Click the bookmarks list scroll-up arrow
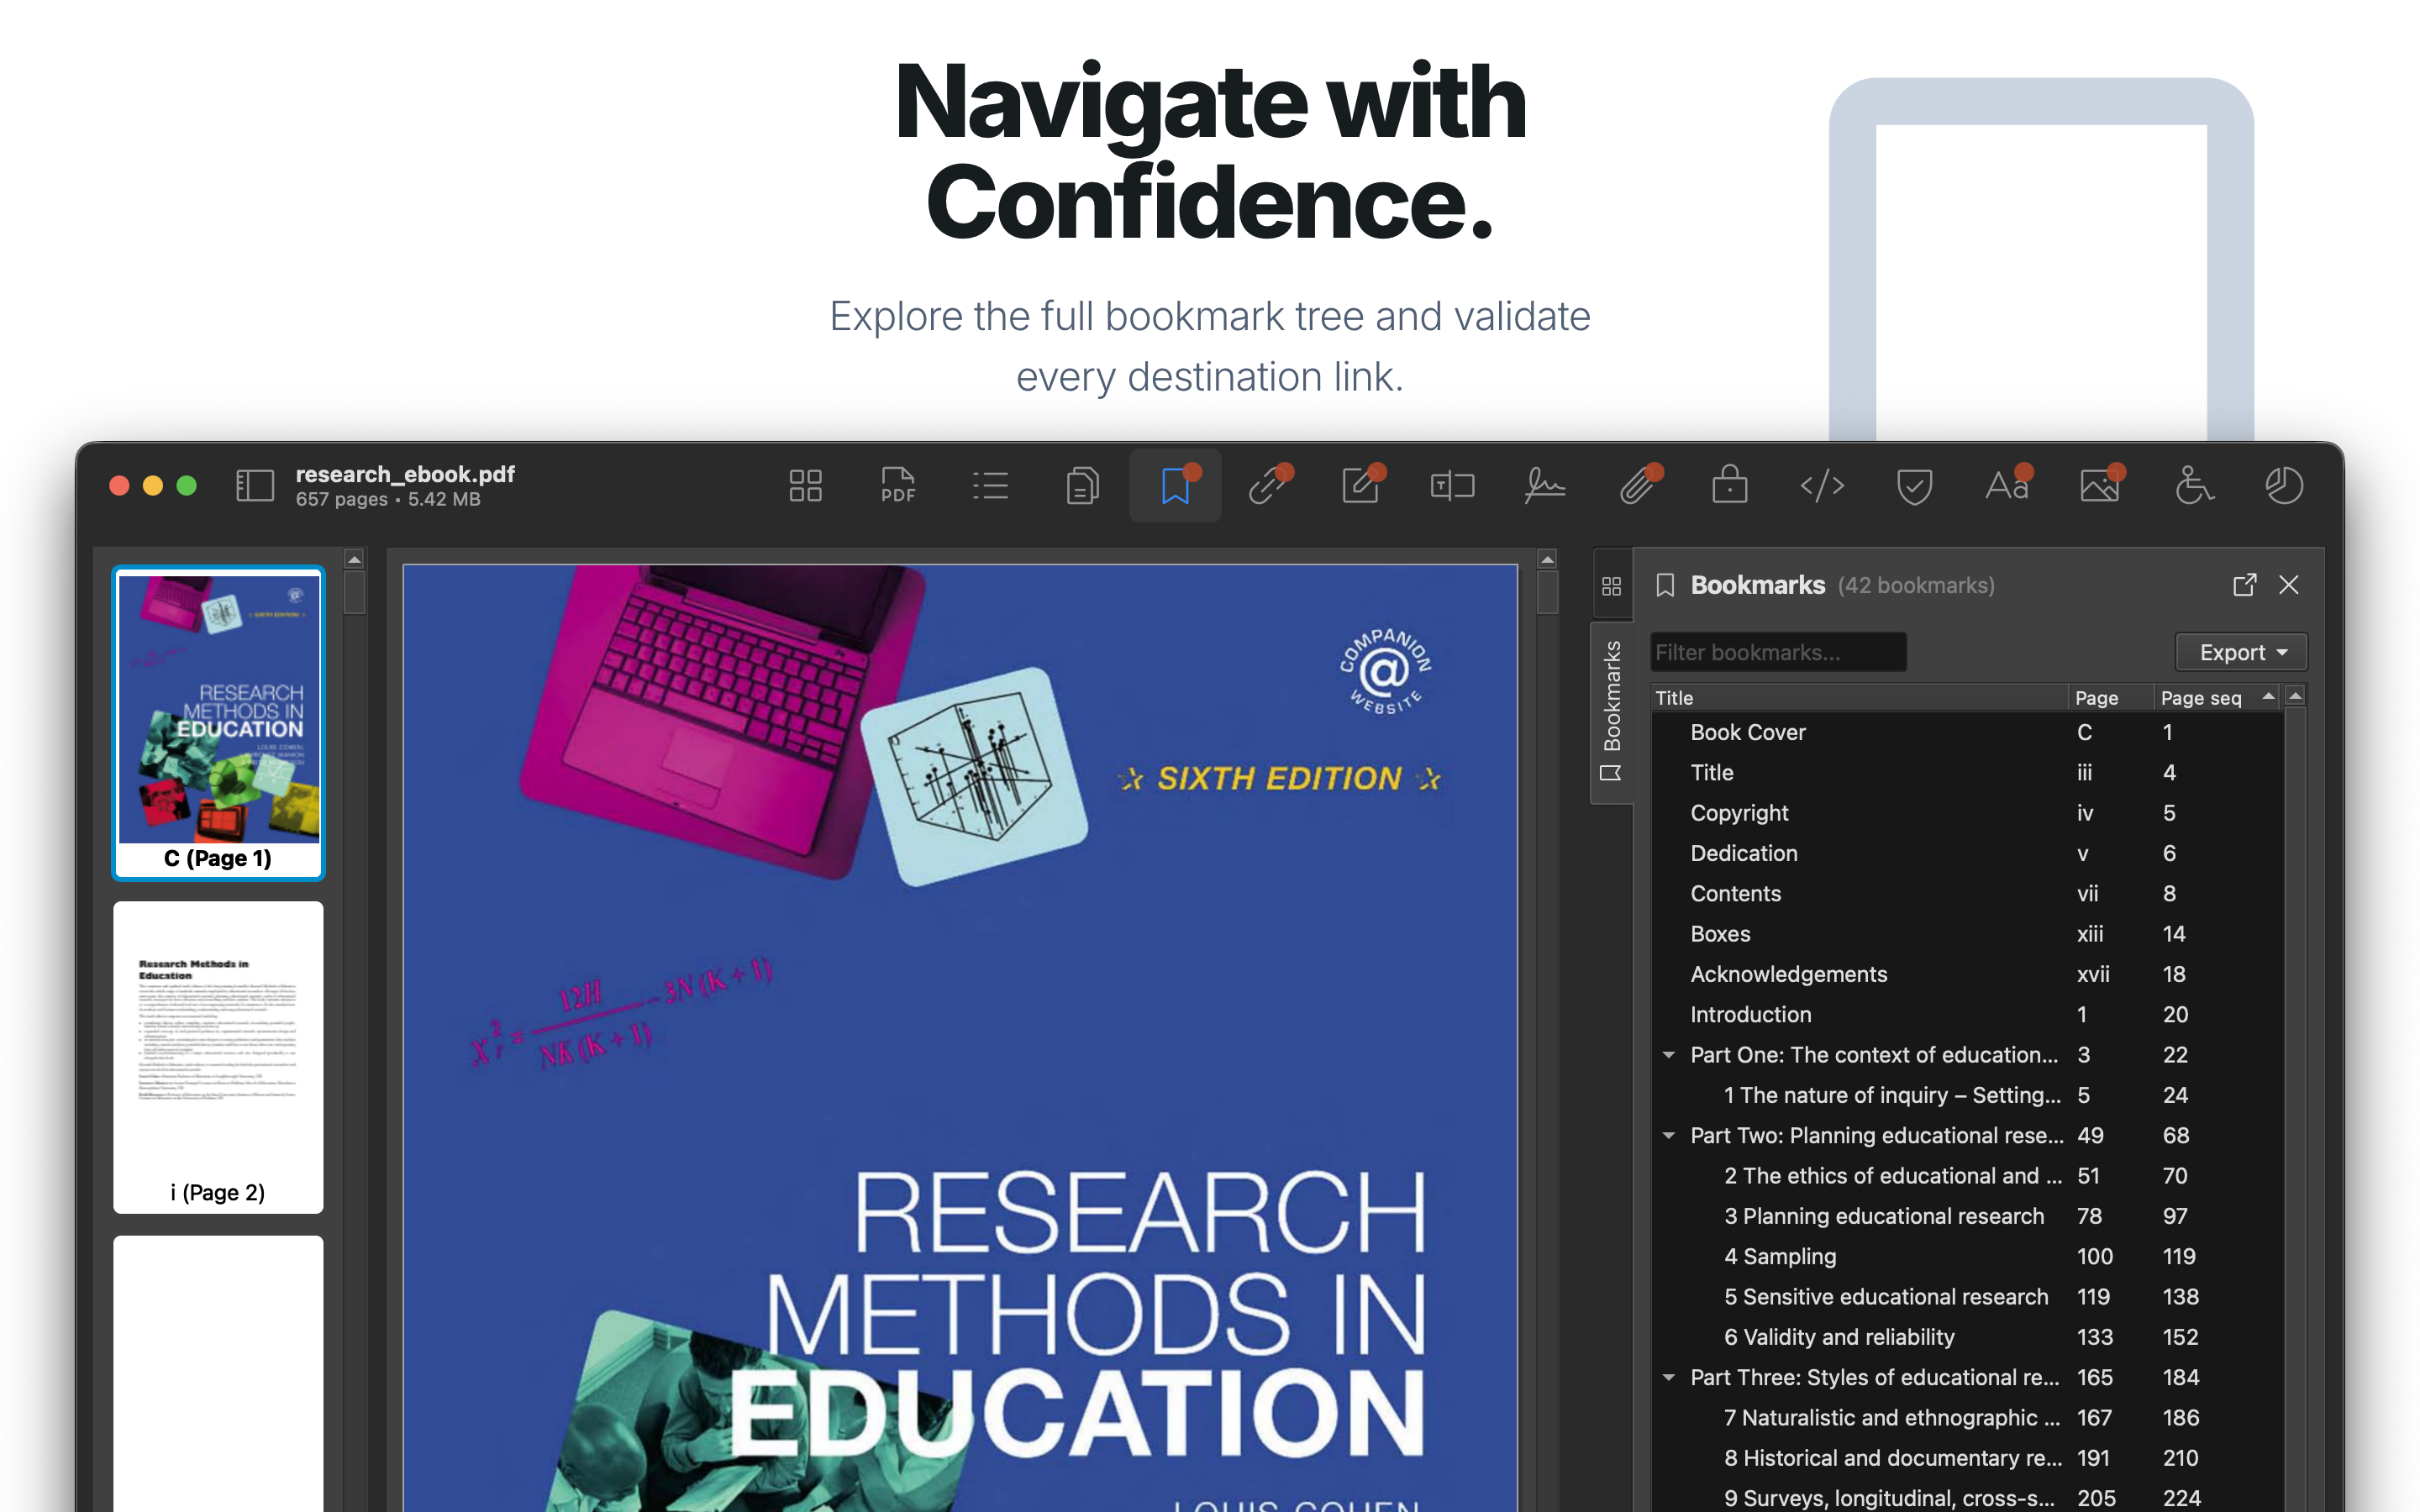The image size is (2420, 1512). [x=2295, y=696]
